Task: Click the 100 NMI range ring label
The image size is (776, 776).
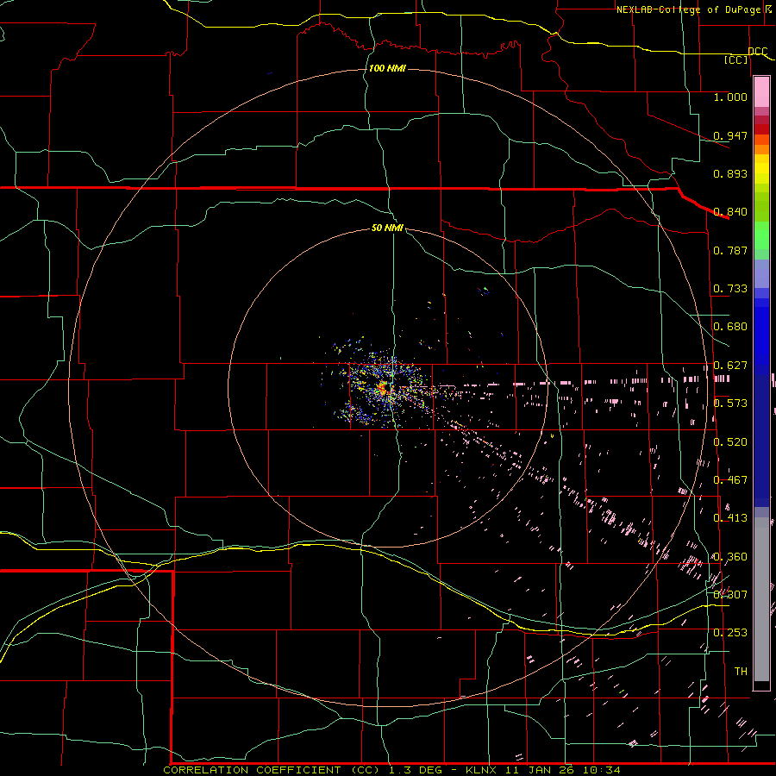Action: tap(387, 68)
